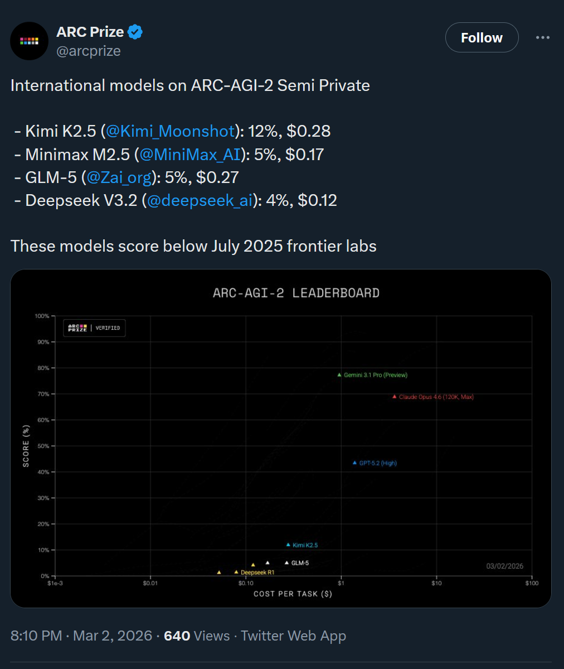This screenshot has height=669, width=564.
Task: Open the three-dot more options menu
Action: 543,38
